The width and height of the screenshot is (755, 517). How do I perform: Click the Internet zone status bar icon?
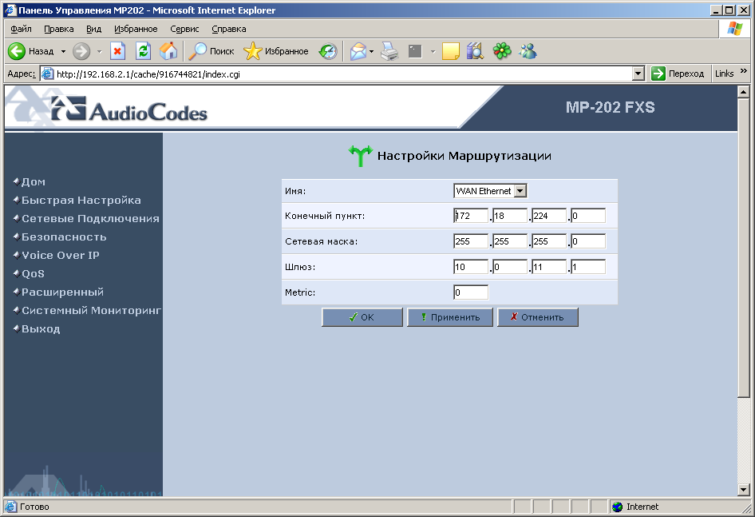[617, 507]
